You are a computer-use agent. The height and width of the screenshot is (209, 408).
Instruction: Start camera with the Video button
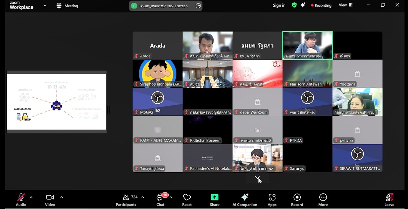50,200
